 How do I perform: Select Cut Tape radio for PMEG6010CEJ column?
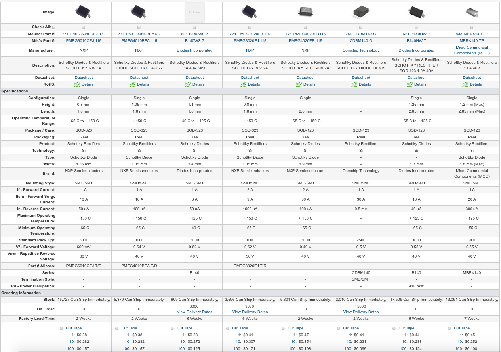click(61, 328)
